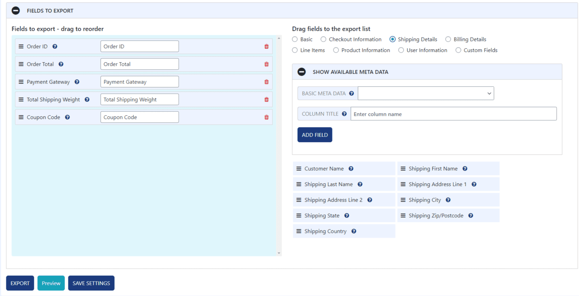This screenshot has width=579, height=296.
Task: Click the Shipping Address Line 2 field
Action: 344,200
